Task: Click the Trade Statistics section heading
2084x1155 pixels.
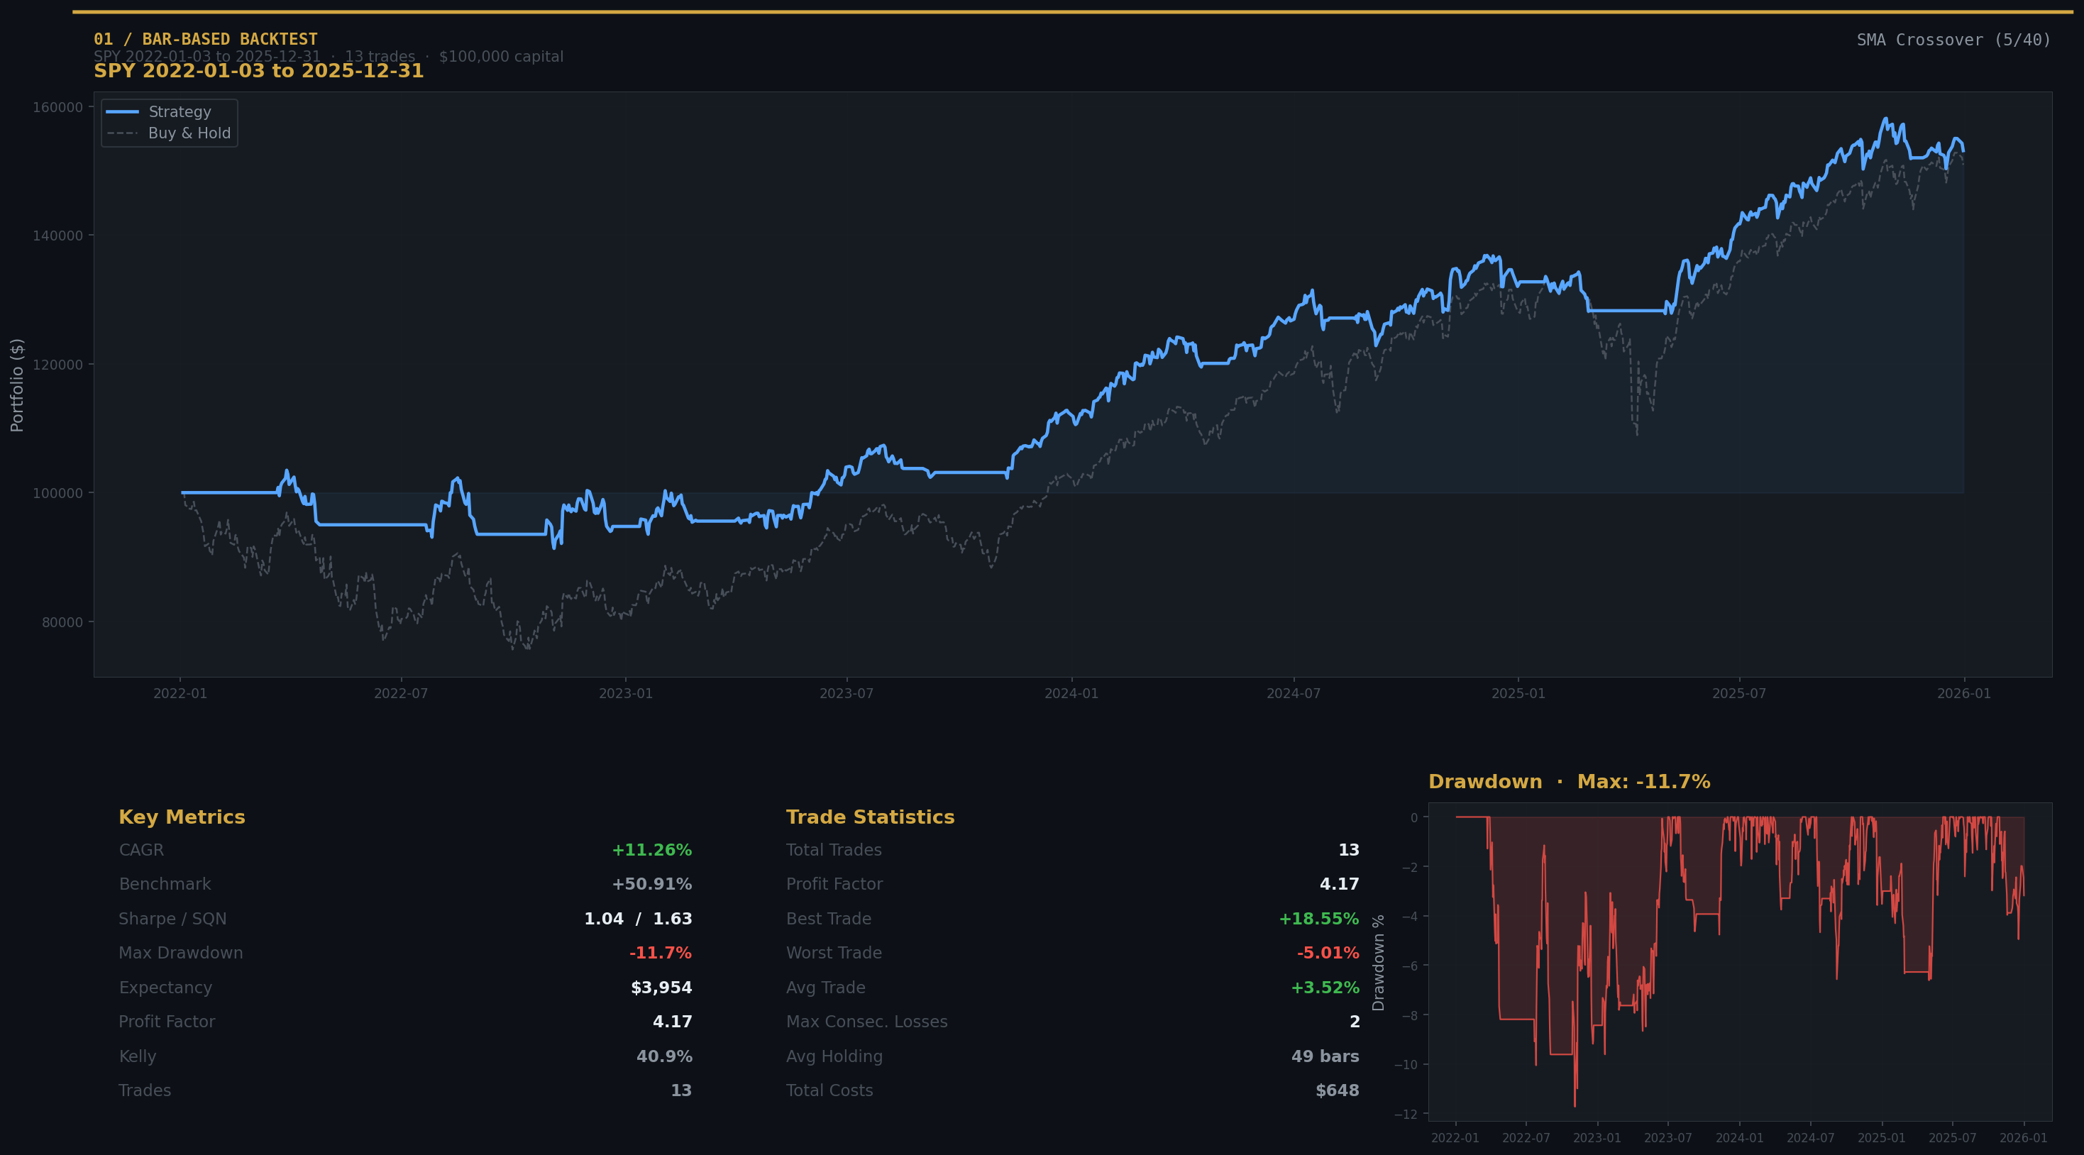Action: 871,817
